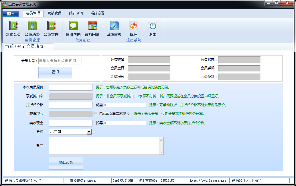Image resolution: width=296 pixels, height=186 pixels.
Task: Click the 会员生日 field
Action: [x=149, y=68]
